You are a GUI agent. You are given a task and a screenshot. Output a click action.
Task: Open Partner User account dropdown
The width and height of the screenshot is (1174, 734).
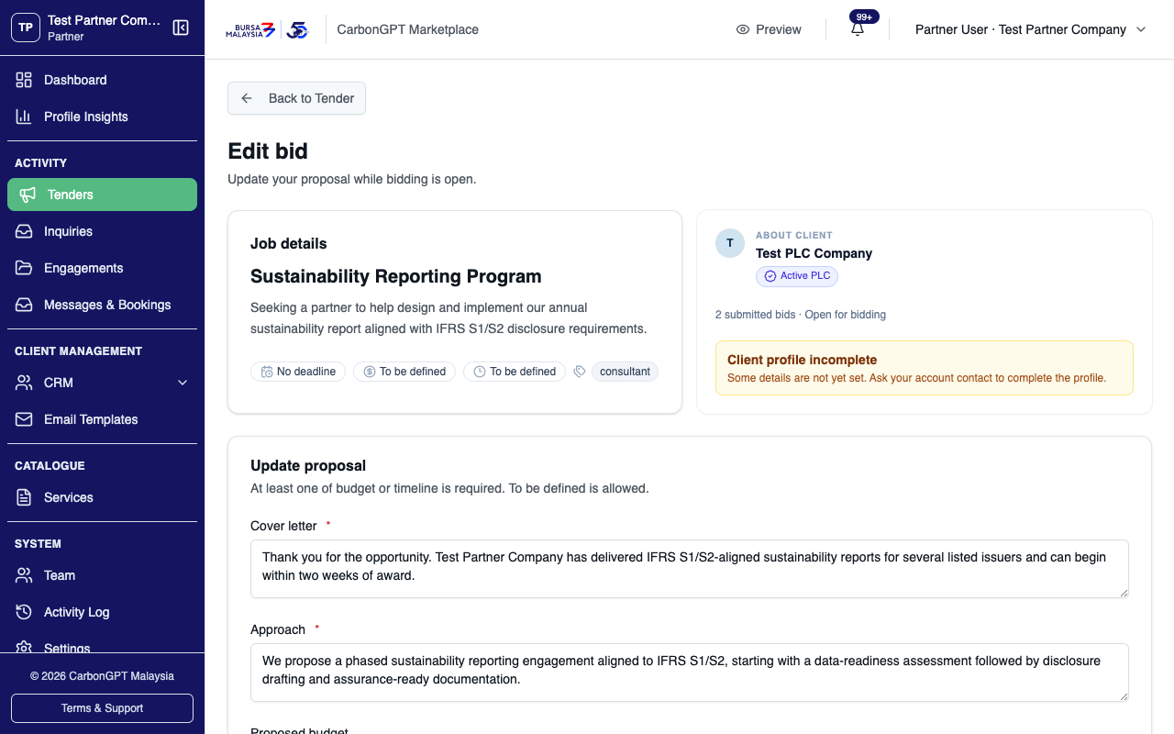pos(1031,29)
